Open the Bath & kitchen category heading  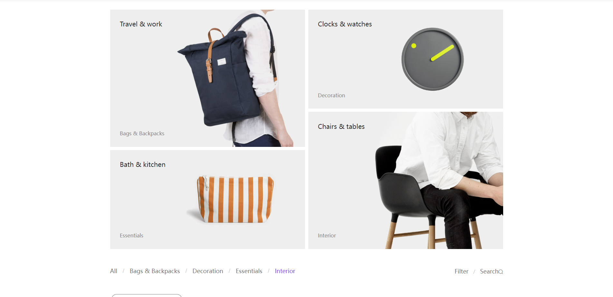142,165
